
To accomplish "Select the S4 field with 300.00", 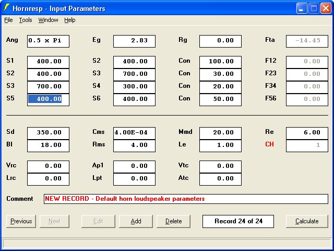I will pyautogui.click(x=135, y=87).
